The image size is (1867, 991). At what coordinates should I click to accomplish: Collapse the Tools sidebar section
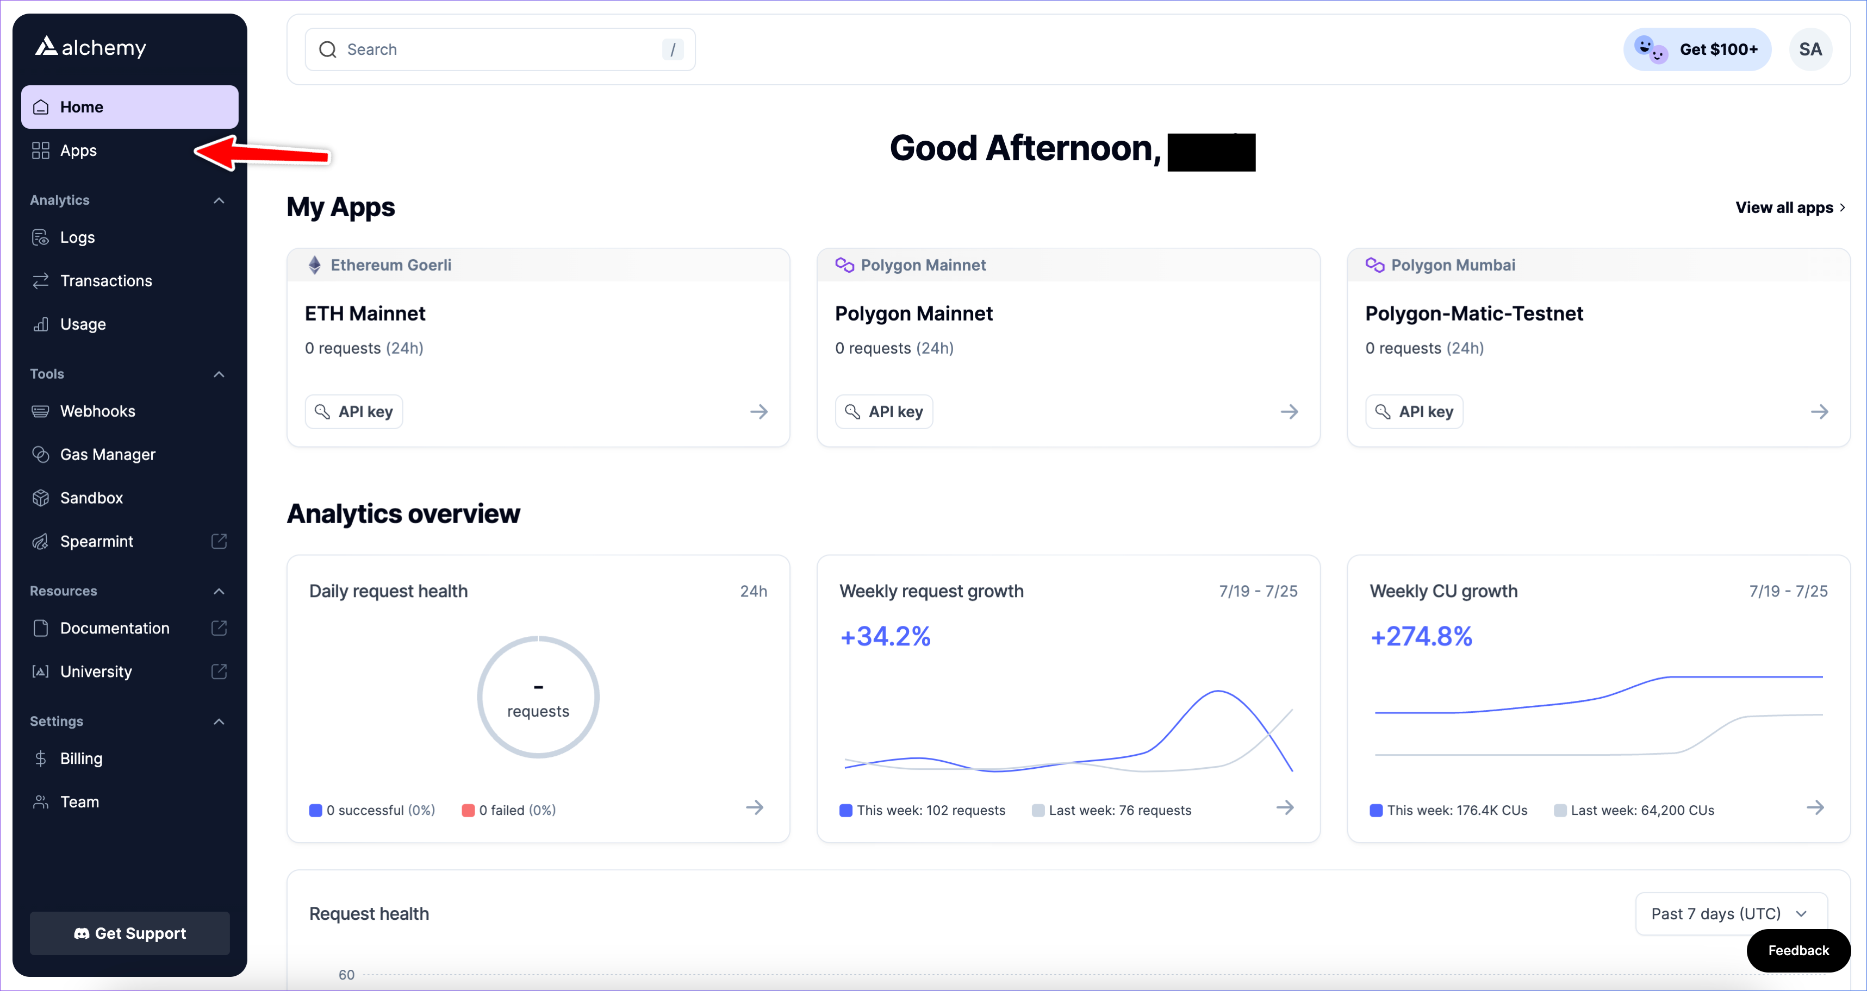coord(219,374)
